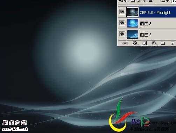Add a layer mask
This screenshot has width=176, height=133.
pos(144,43)
